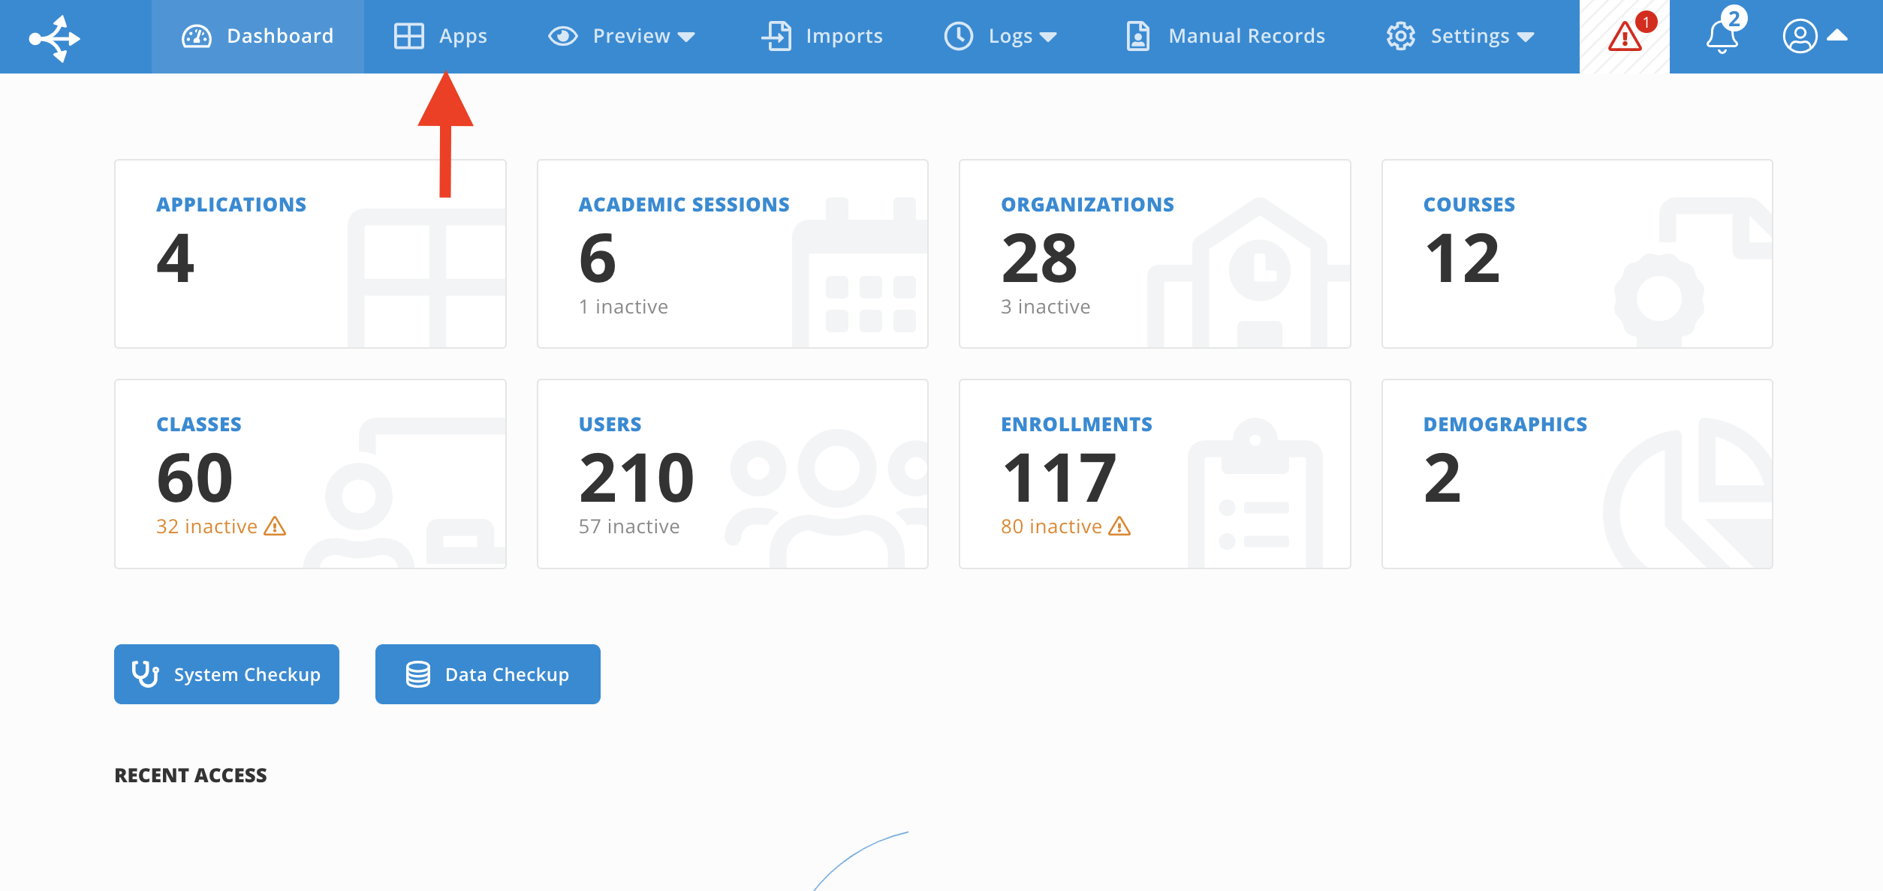Click the '1 inactive' academic sessions text
The height and width of the screenshot is (891, 1883).
(623, 307)
